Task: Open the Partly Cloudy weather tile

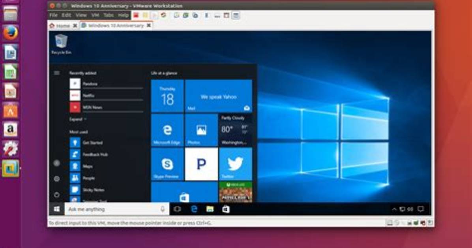Action: pos(236,130)
